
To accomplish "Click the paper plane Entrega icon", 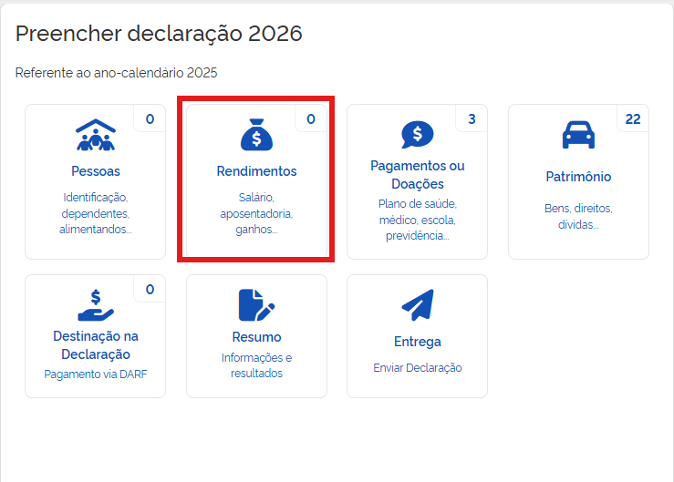I will click(x=417, y=305).
